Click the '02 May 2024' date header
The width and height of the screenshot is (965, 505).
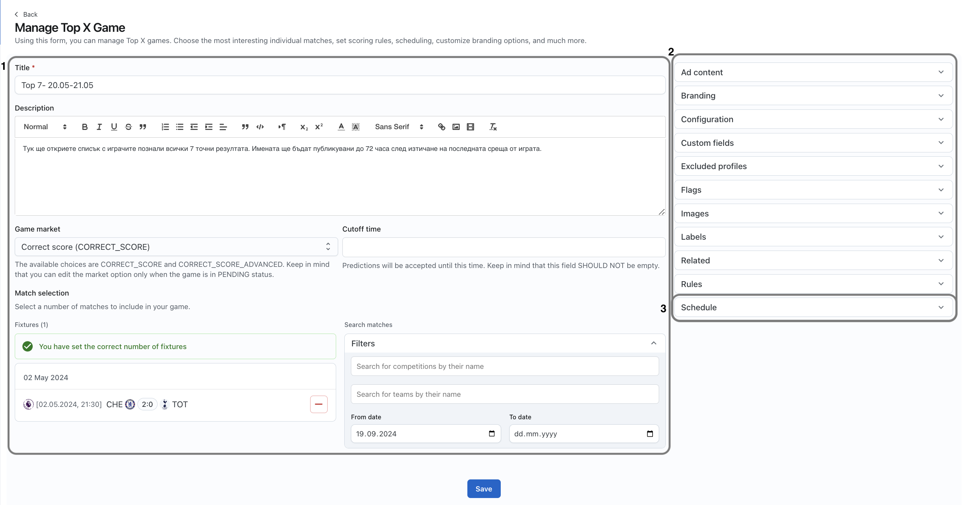[46, 377]
